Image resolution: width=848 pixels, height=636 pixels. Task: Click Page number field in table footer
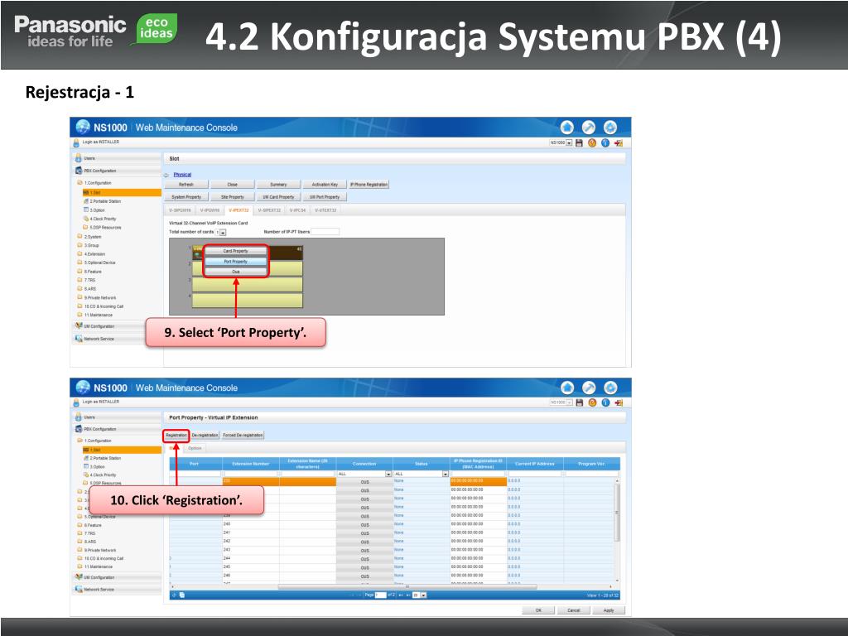point(381,595)
